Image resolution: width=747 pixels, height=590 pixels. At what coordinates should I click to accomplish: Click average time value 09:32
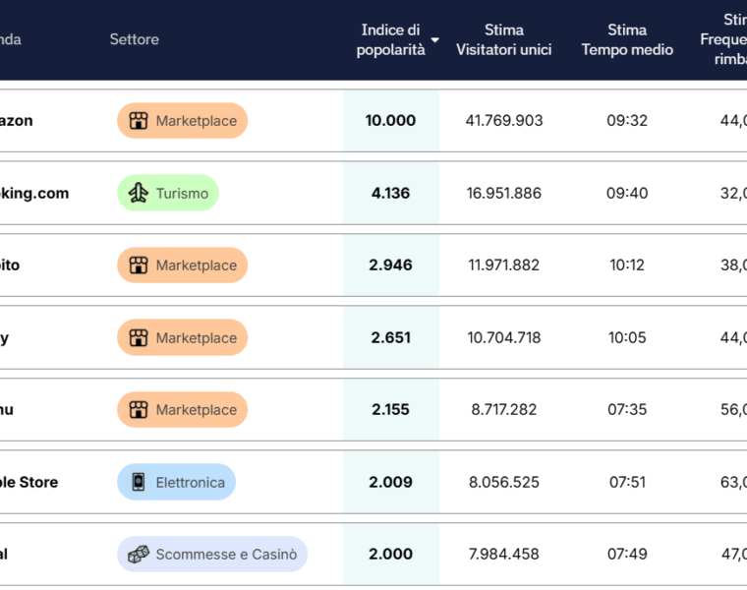tap(627, 121)
